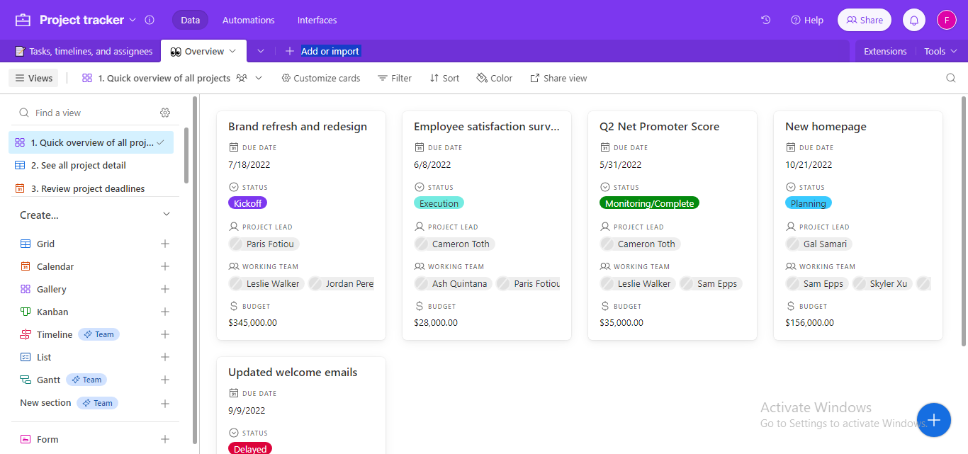Click the info icon beside Project tracker
Viewport: 968px width, 454px height.
pyautogui.click(x=150, y=20)
